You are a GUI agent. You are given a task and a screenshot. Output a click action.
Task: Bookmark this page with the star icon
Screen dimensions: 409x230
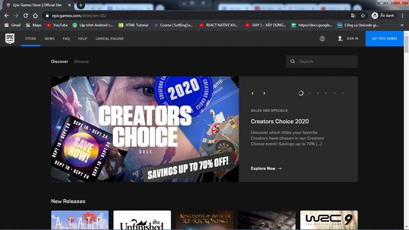pyautogui.click(x=363, y=16)
